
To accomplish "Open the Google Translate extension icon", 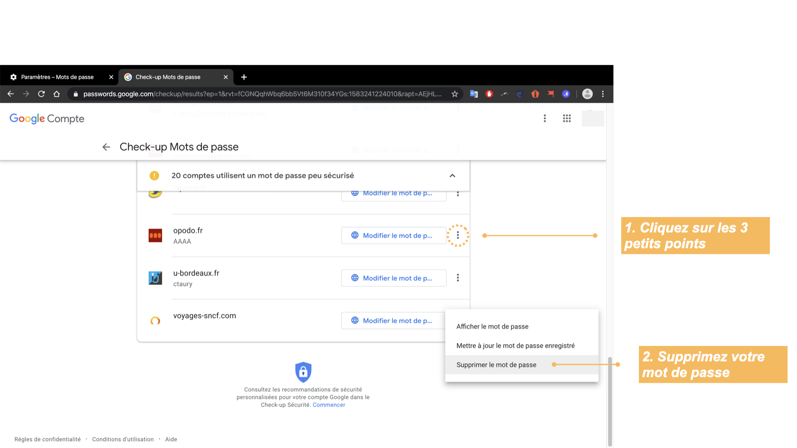I will [x=474, y=94].
